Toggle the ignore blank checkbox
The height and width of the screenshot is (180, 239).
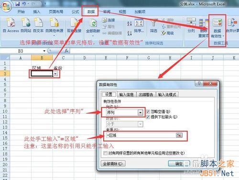pyautogui.click(x=148, y=112)
